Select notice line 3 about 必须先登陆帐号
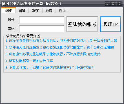Screen dimensions: 124x104 click(53, 54)
